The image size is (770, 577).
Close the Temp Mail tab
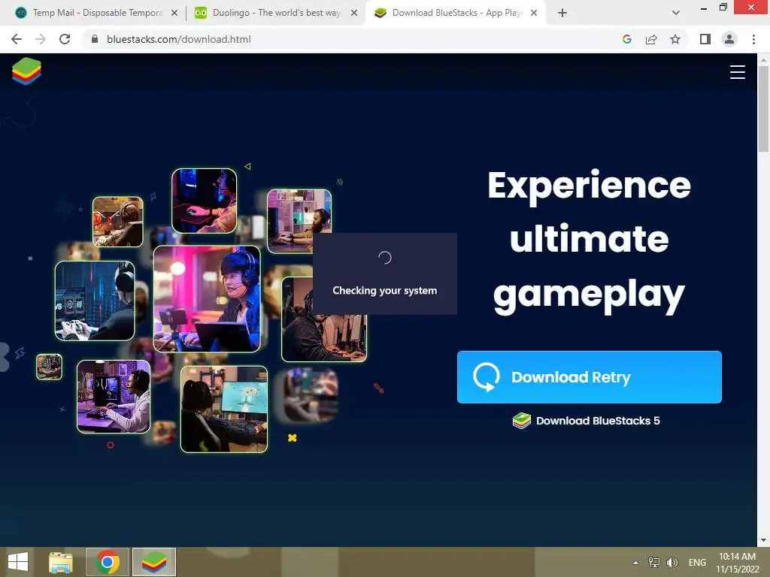coord(174,14)
